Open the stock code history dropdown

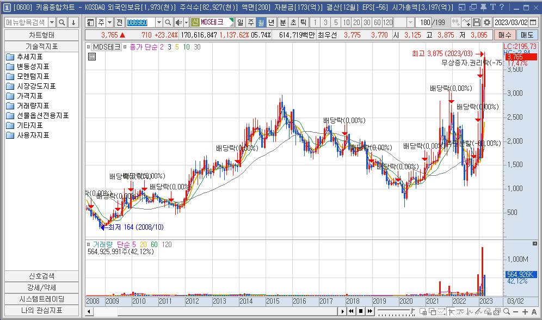(159, 23)
